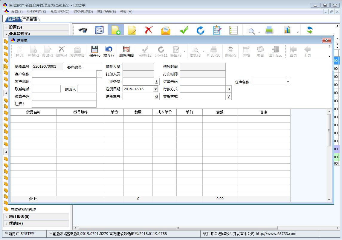Click the Delete Detail (删除明细) icon

[126, 51]
